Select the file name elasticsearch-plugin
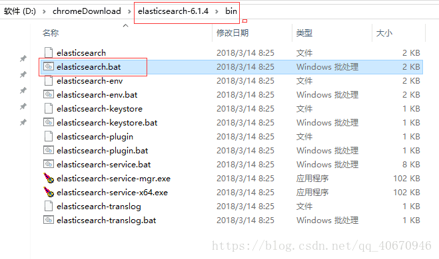This screenshot has height=259, width=439. tap(95, 137)
